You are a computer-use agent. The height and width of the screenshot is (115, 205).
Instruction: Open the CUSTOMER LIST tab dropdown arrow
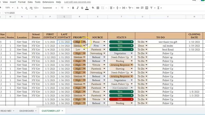62,111
